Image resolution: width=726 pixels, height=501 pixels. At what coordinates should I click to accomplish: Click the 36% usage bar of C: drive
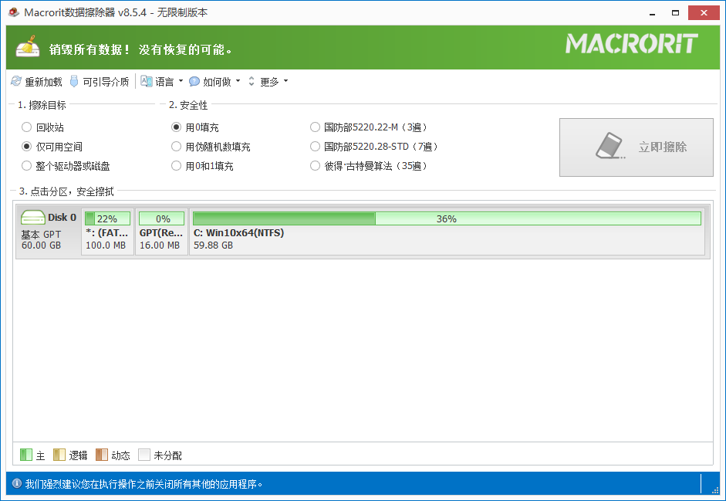click(x=447, y=218)
